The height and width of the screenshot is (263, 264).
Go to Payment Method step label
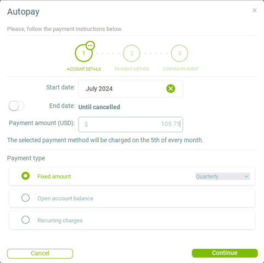(x=132, y=69)
